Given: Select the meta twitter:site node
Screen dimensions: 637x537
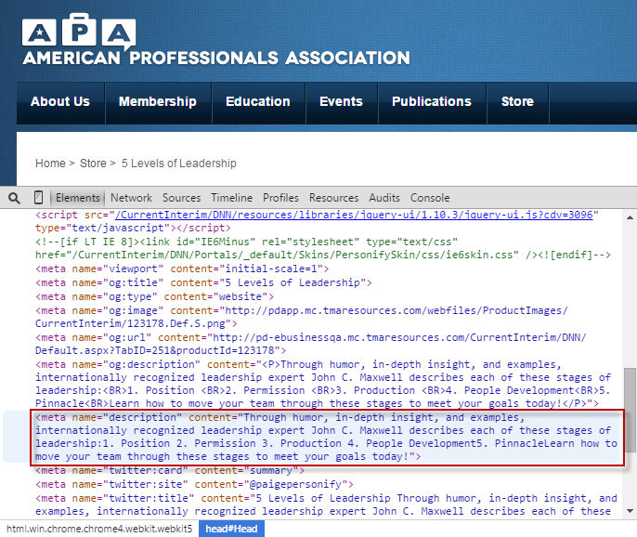Looking at the screenshot, I should (194, 485).
